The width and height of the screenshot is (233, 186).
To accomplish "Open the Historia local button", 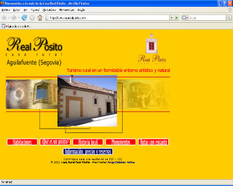I will coord(88,142).
